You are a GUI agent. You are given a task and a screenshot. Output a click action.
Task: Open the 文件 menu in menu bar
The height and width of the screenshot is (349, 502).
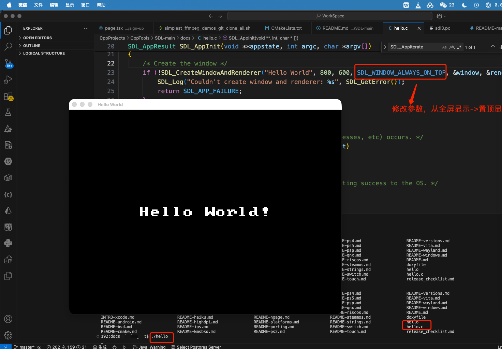pos(38,5)
